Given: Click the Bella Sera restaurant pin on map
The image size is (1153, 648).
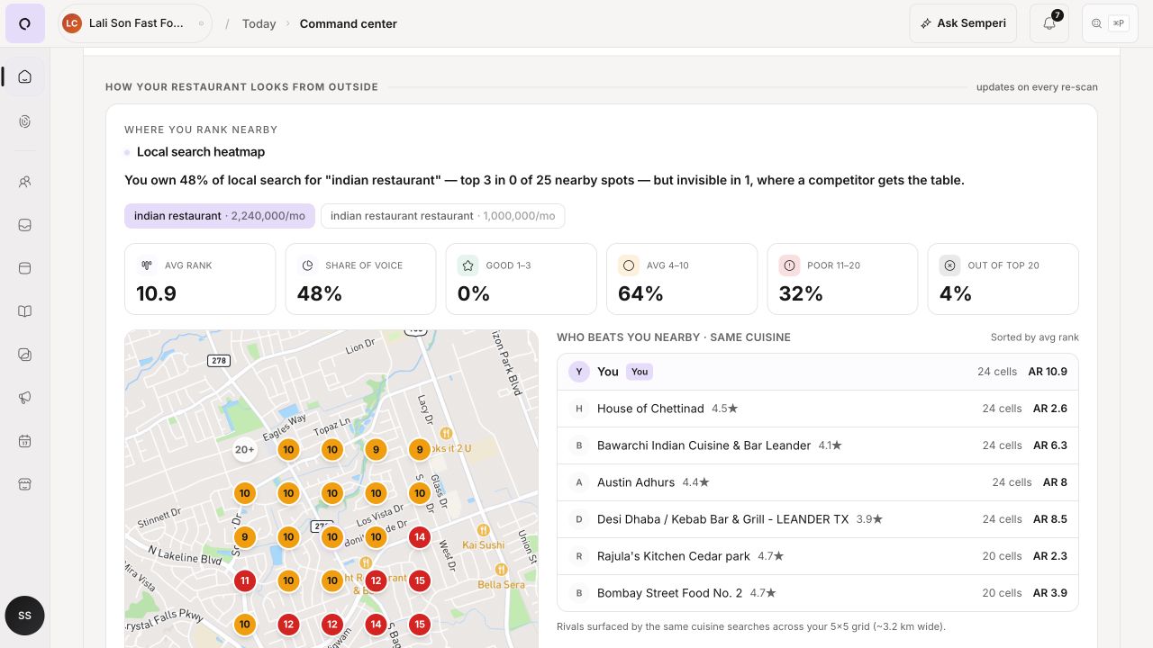Looking at the screenshot, I should [501, 571].
